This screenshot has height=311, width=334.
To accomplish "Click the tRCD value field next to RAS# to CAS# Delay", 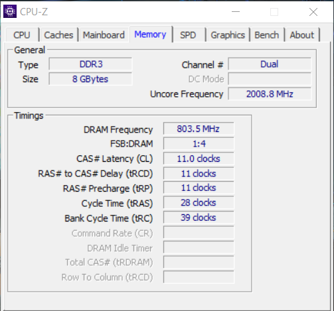I will pos(199,174).
